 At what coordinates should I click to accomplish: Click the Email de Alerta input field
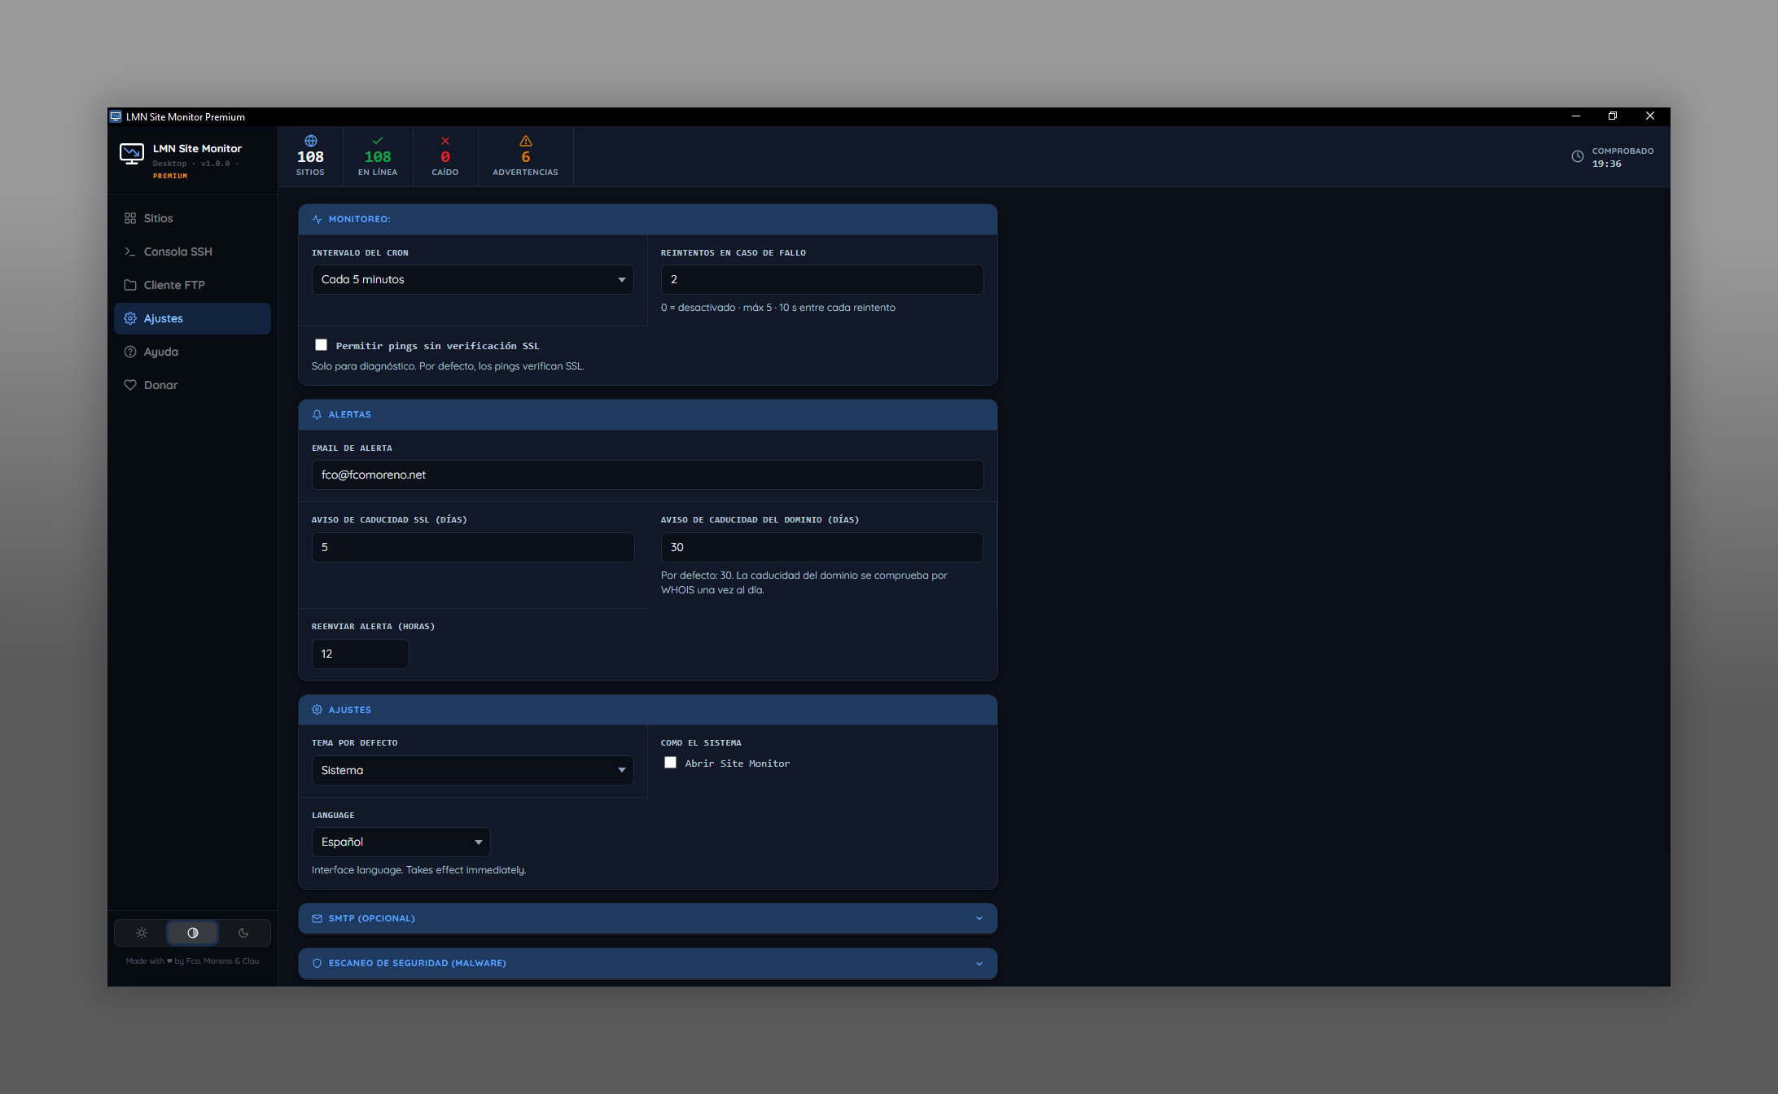[x=647, y=475]
